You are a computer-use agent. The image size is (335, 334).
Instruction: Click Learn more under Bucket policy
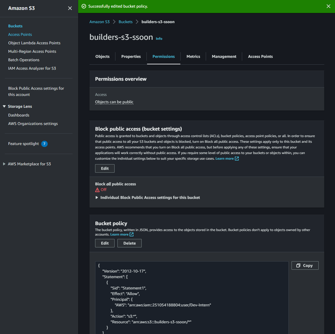click(119, 234)
